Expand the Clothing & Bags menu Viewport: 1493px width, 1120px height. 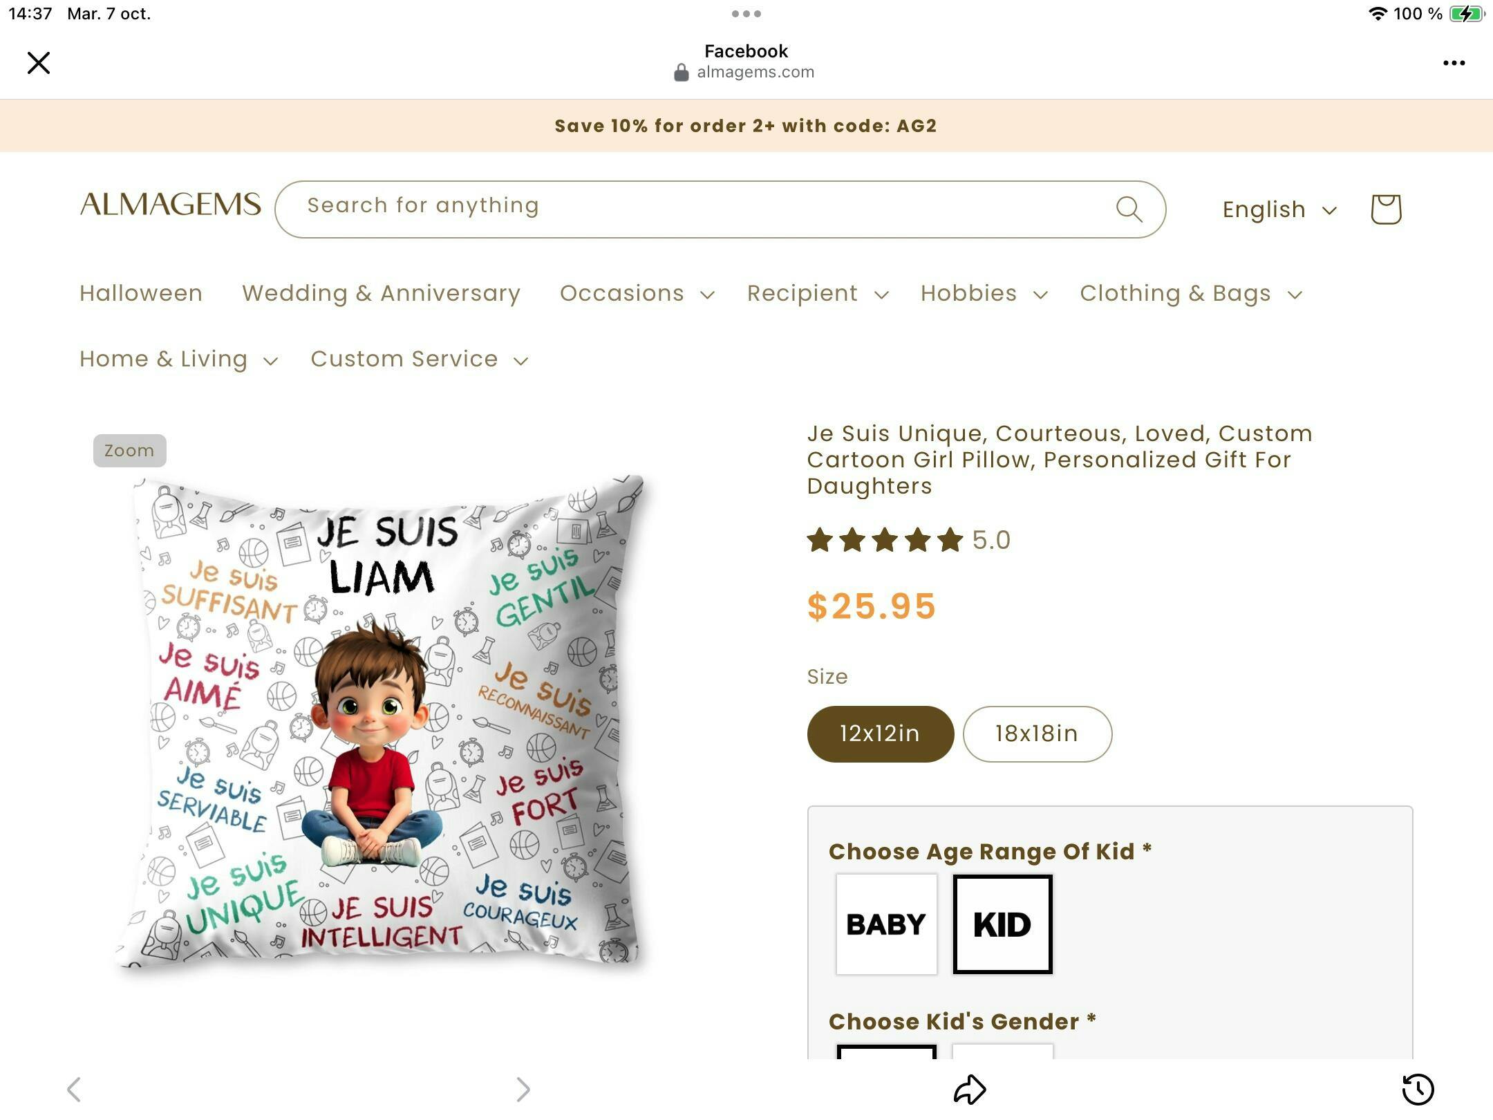pos(1191,293)
